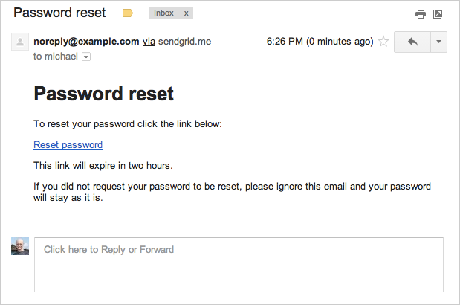The height and width of the screenshot is (305, 460).
Task: Click the "Password reset" subject title at top
Action: click(x=59, y=13)
